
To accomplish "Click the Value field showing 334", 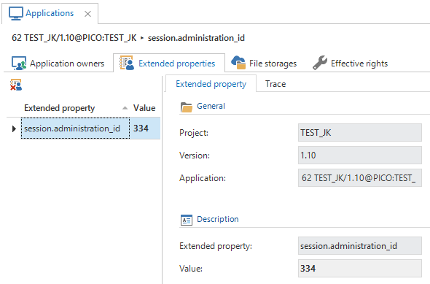I will [x=360, y=269].
